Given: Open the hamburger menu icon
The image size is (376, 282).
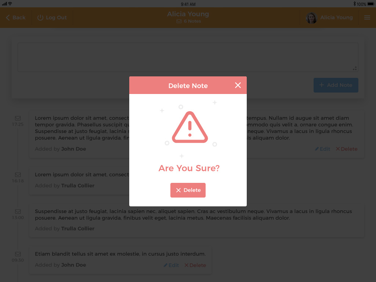Looking at the screenshot, I should click(367, 18).
